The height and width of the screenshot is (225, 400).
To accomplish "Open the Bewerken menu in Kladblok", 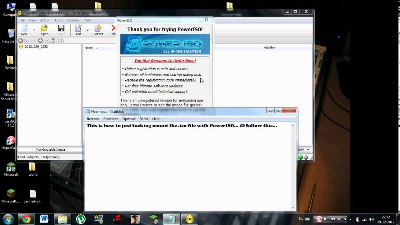I will [x=111, y=119].
